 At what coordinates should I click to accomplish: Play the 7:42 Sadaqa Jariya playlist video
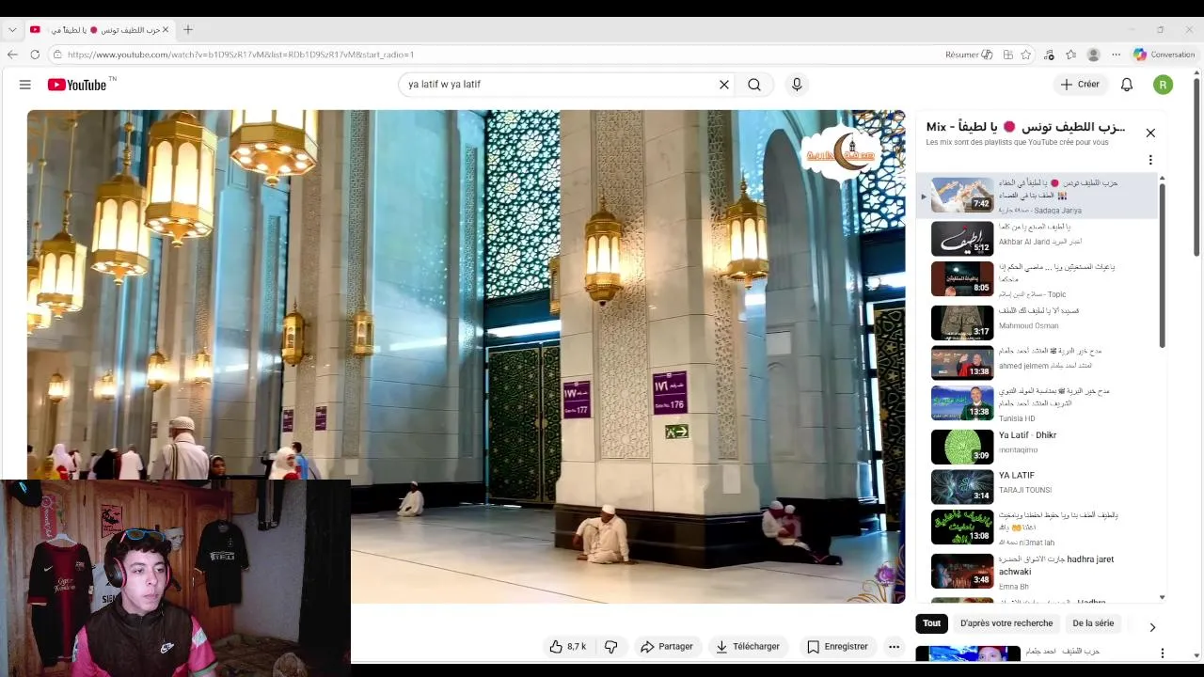click(1038, 196)
